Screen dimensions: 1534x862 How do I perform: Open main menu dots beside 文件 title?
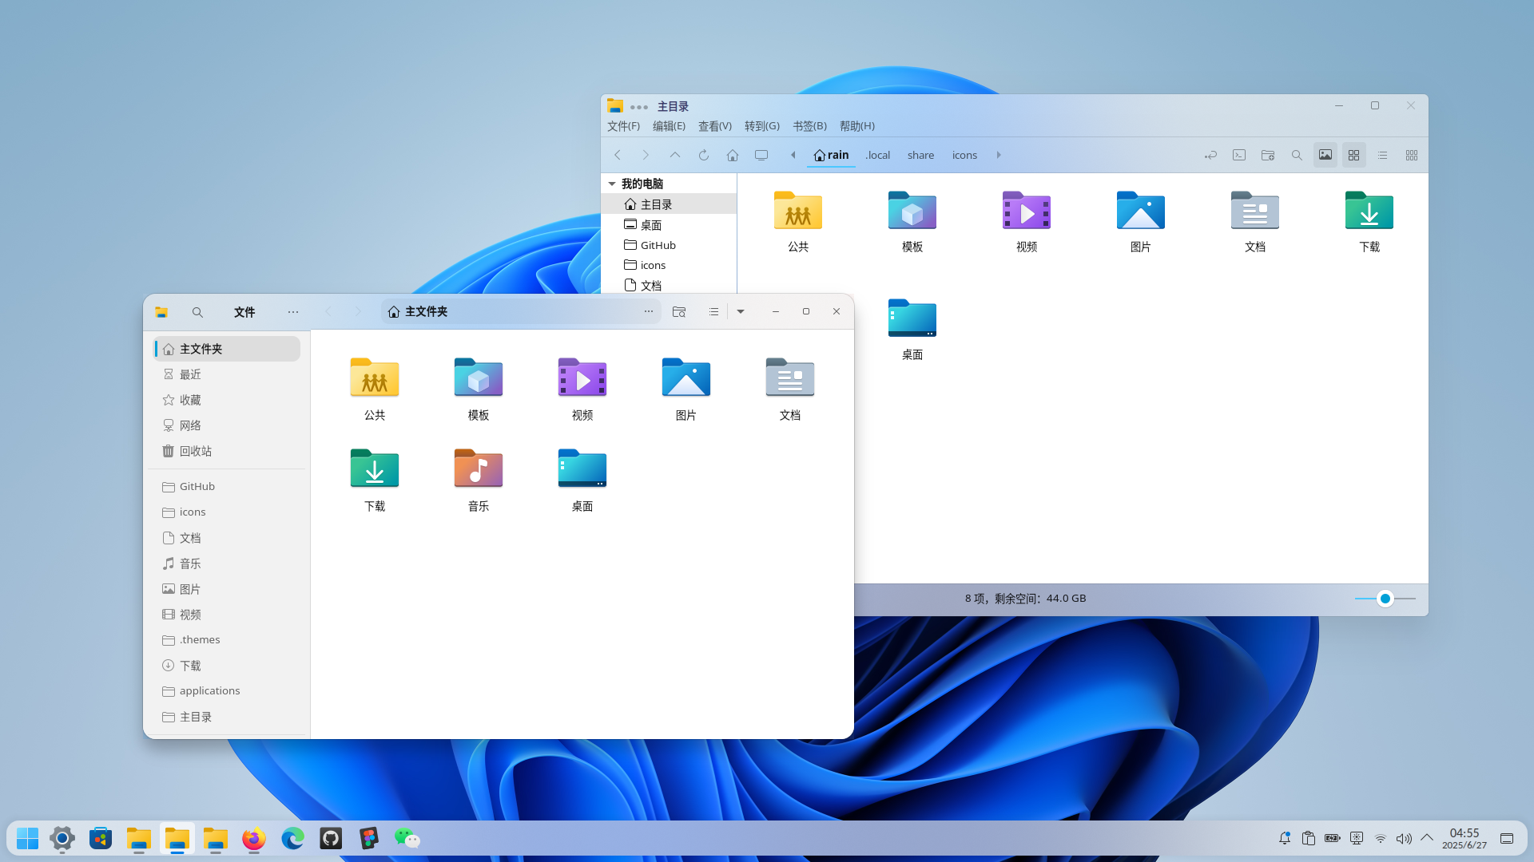point(293,312)
